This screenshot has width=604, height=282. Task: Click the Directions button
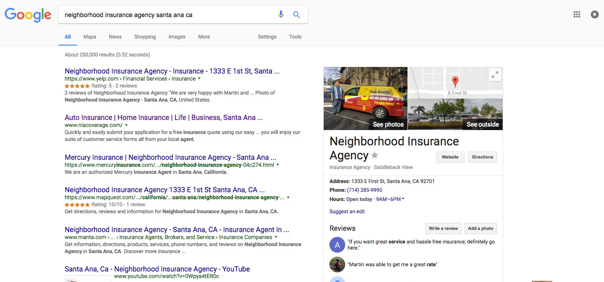tap(482, 157)
